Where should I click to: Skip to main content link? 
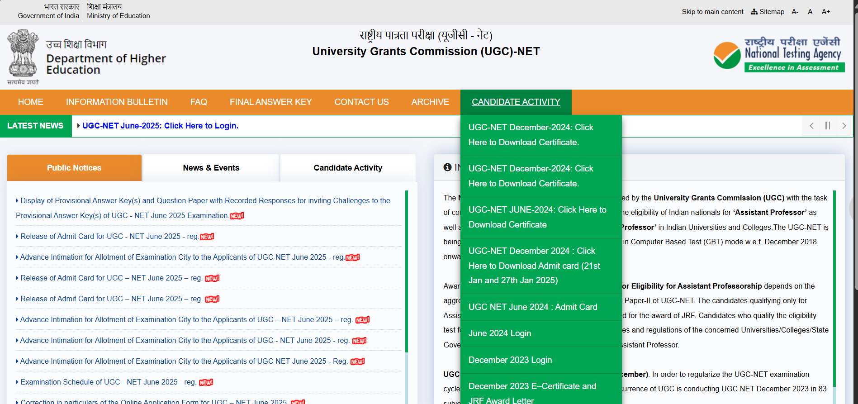click(x=712, y=12)
